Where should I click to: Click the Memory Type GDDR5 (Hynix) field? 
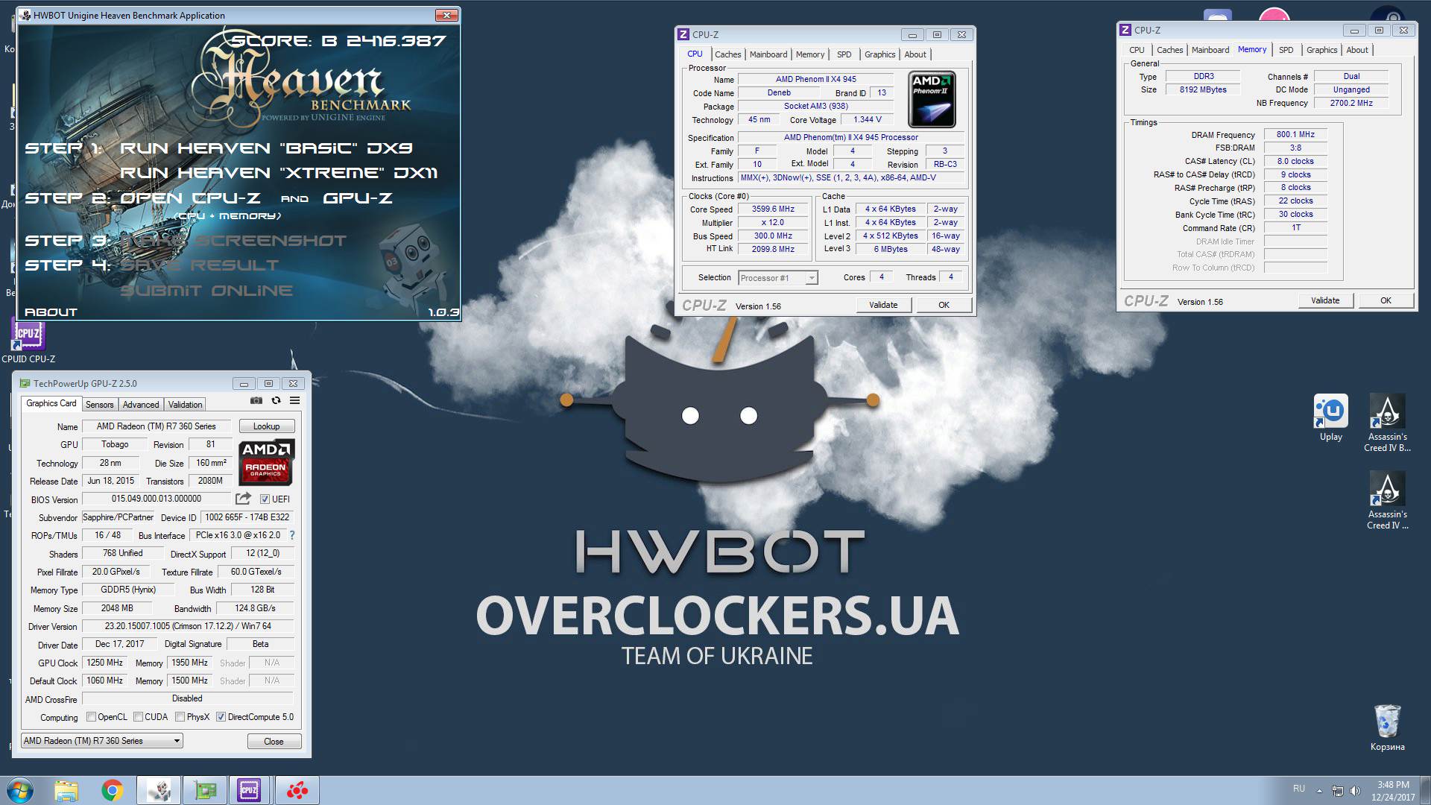(128, 590)
